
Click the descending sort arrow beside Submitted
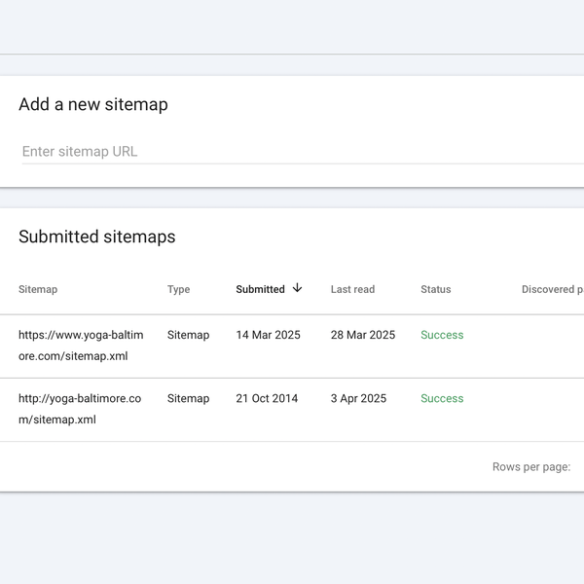click(298, 288)
